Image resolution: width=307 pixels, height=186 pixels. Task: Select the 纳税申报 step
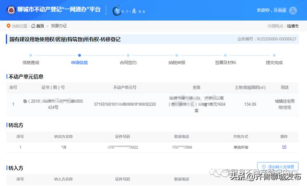click(177, 63)
